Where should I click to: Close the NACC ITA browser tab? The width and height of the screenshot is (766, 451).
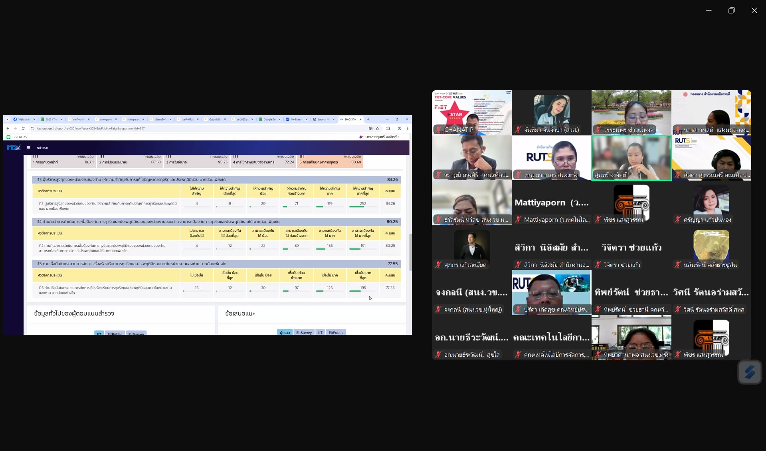[360, 119]
